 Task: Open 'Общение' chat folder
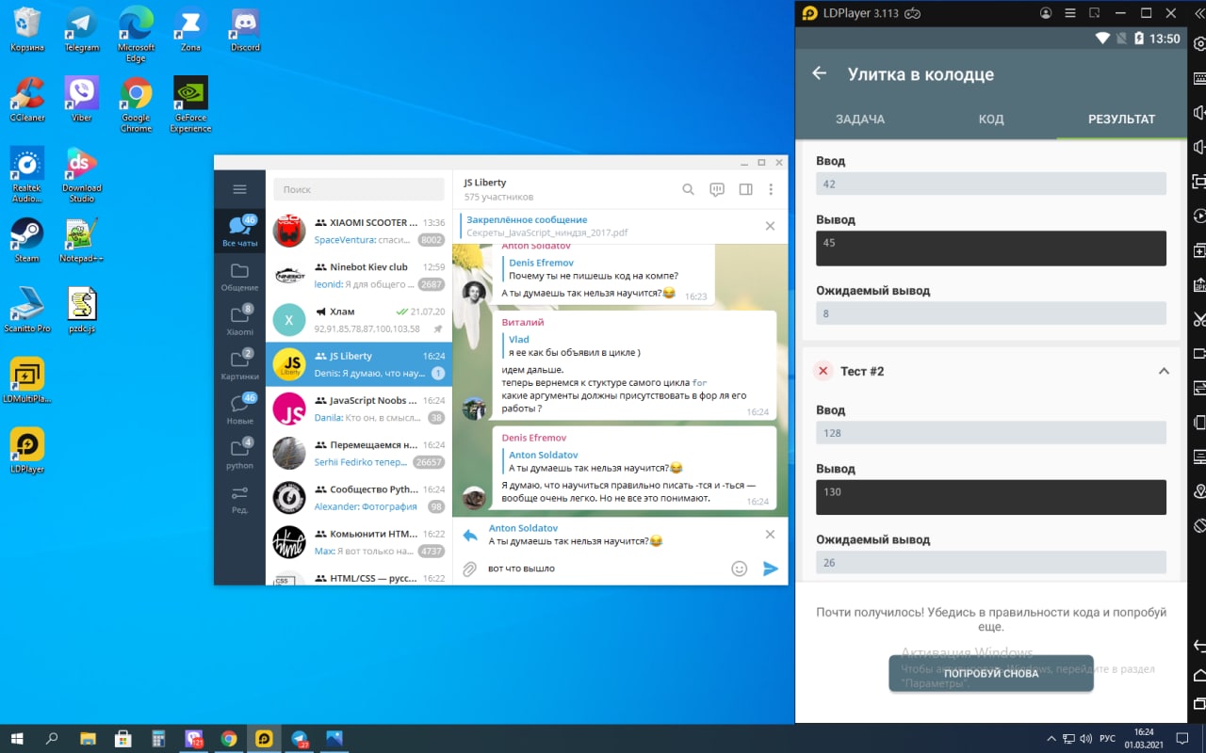(x=239, y=277)
